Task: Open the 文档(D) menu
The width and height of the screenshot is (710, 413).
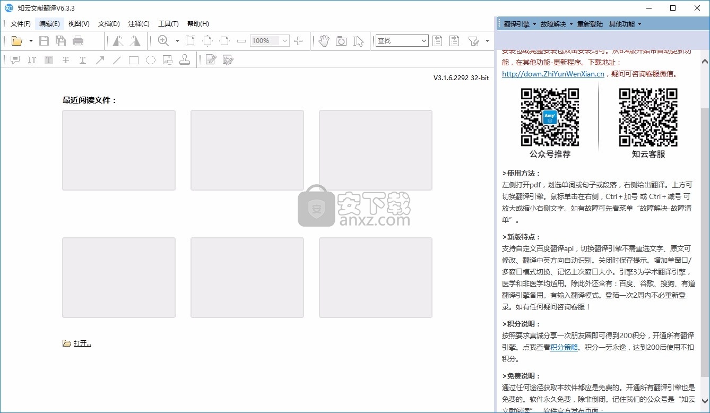Action: click(109, 24)
